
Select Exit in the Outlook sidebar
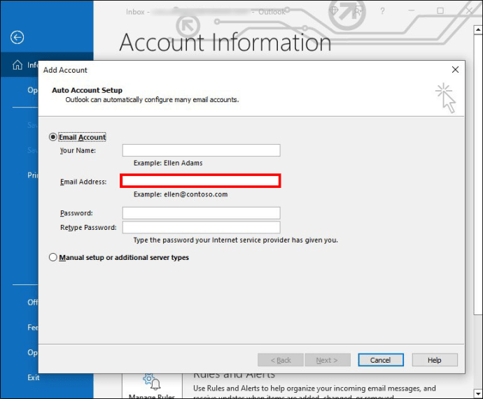tap(34, 377)
